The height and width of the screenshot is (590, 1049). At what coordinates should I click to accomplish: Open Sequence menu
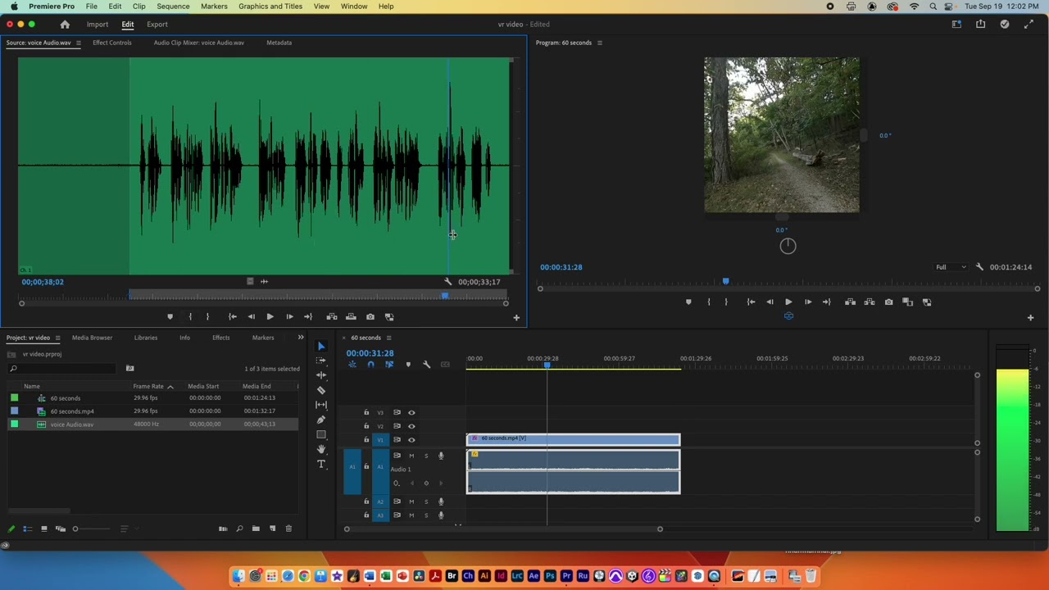(x=173, y=6)
